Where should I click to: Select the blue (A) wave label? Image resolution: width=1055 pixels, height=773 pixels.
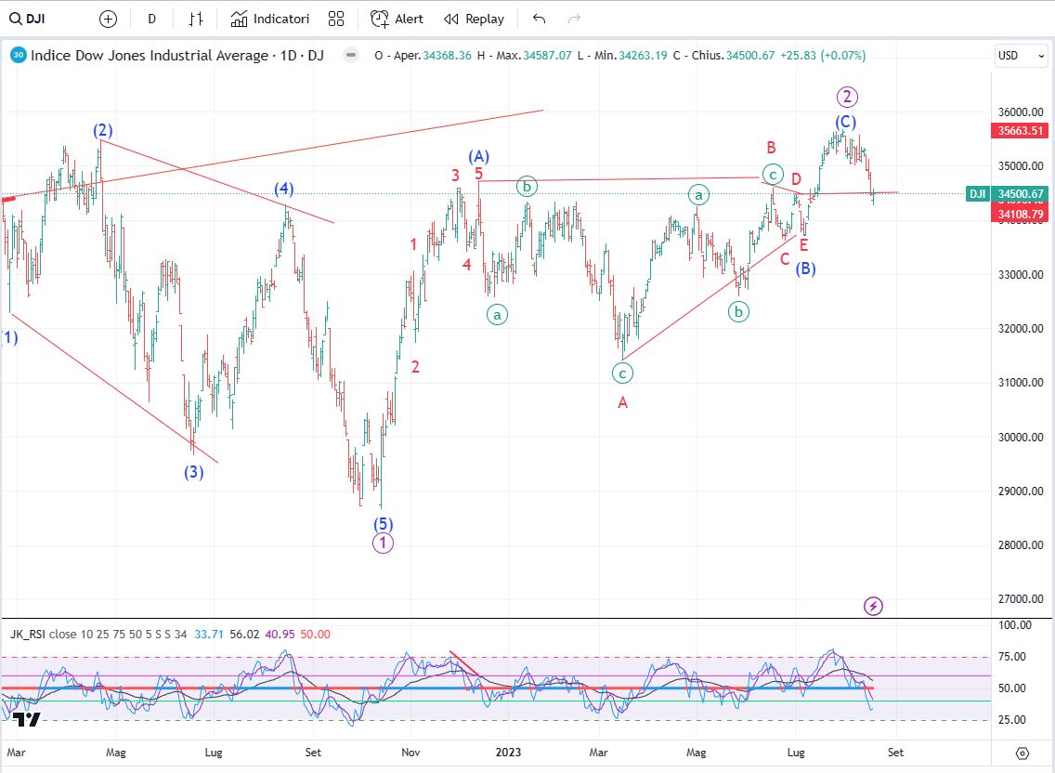478,157
